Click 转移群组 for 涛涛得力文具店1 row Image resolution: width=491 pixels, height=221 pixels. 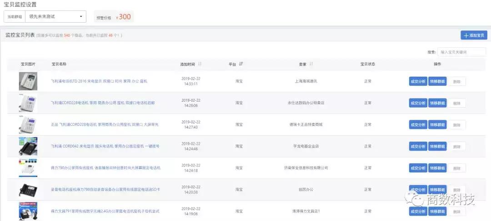tap(437, 211)
